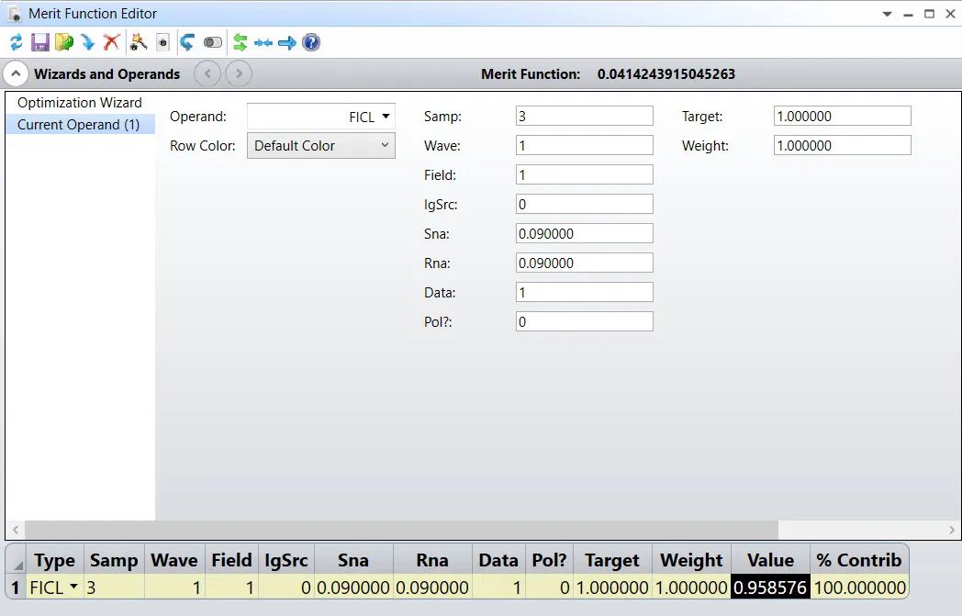Open the Row Color dropdown
Viewport: 962px width, 616px height.
point(321,146)
